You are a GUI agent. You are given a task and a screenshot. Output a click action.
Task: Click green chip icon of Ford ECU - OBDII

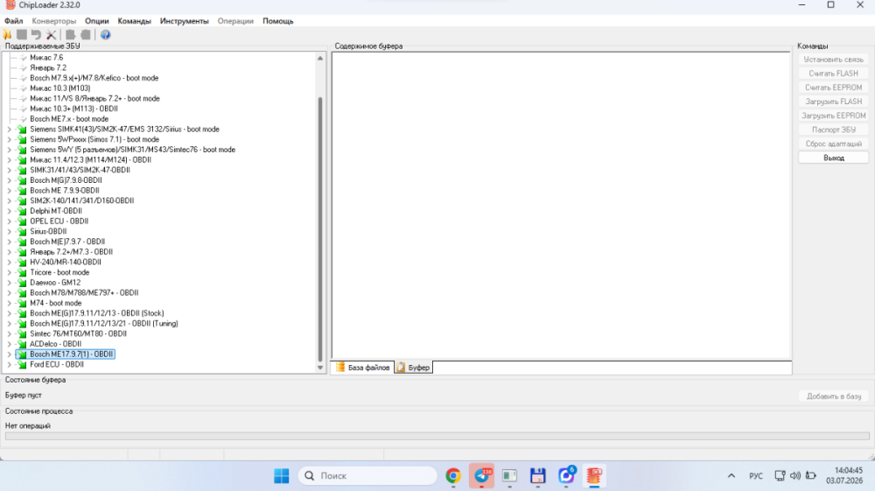coord(23,364)
